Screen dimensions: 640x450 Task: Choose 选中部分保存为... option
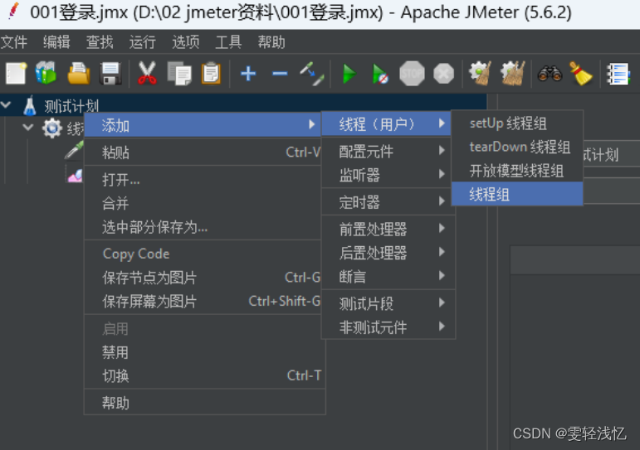click(203, 227)
